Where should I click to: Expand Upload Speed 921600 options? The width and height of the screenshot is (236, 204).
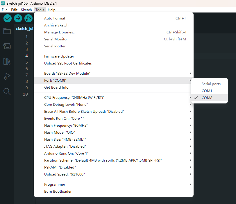[x=114, y=174]
